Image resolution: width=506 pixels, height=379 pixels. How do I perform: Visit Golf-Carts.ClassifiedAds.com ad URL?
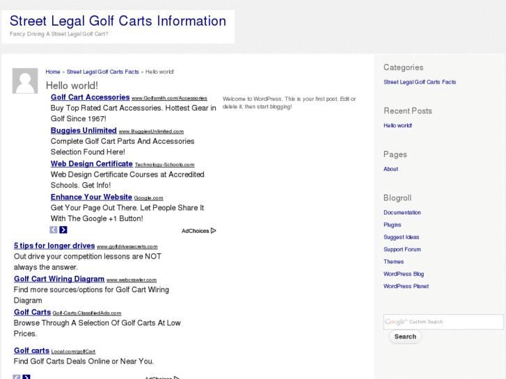[x=87, y=313]
